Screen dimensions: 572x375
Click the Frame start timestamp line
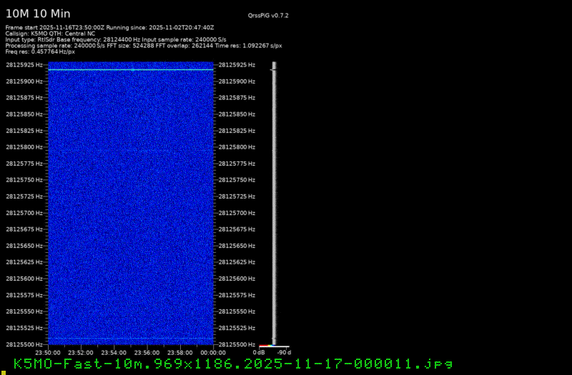pyautogui.click(x=109, y=27)
